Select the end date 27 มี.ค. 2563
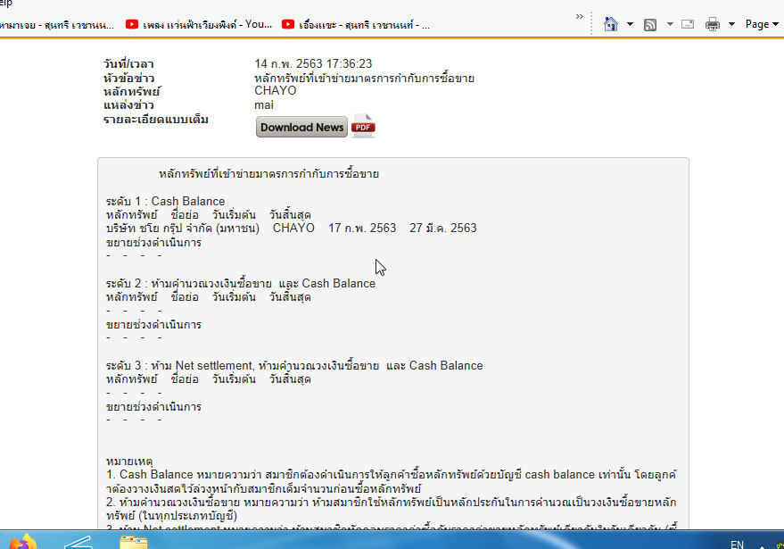 443,229
